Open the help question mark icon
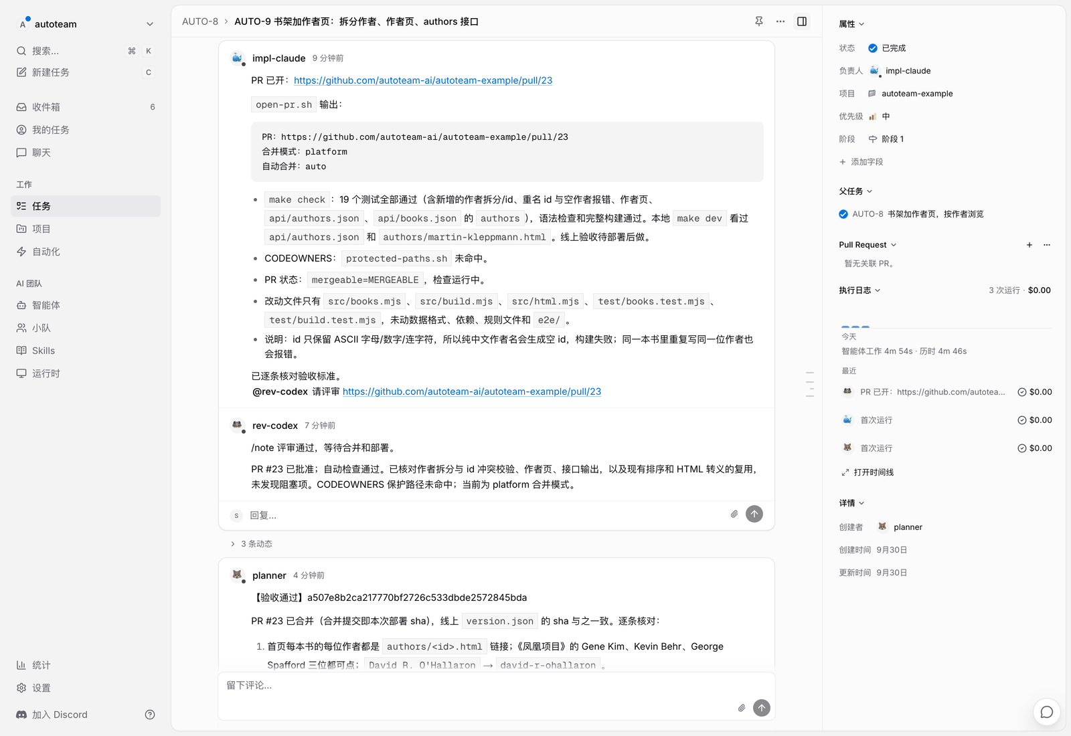Screen dimensions: 1071x736 (150, 715)
